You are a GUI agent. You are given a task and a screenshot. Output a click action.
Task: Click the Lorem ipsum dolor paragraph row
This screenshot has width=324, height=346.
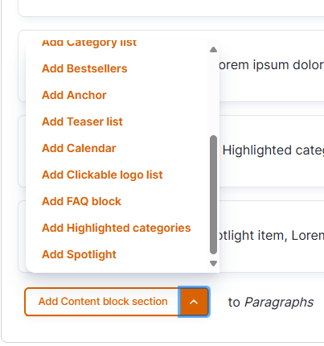(271, 65)
